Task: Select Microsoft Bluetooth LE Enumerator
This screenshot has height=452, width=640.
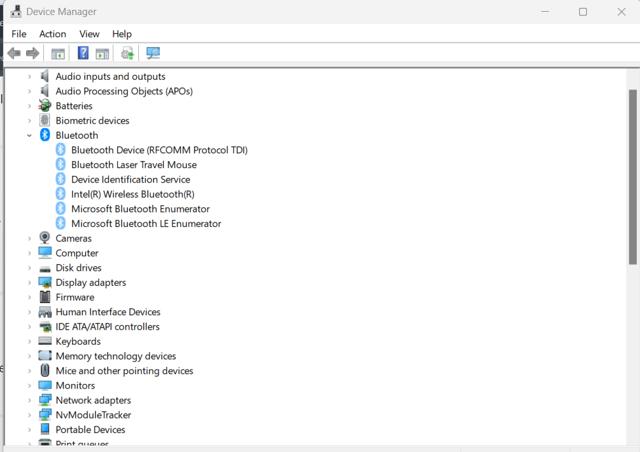Action: [x=146, y=223]
